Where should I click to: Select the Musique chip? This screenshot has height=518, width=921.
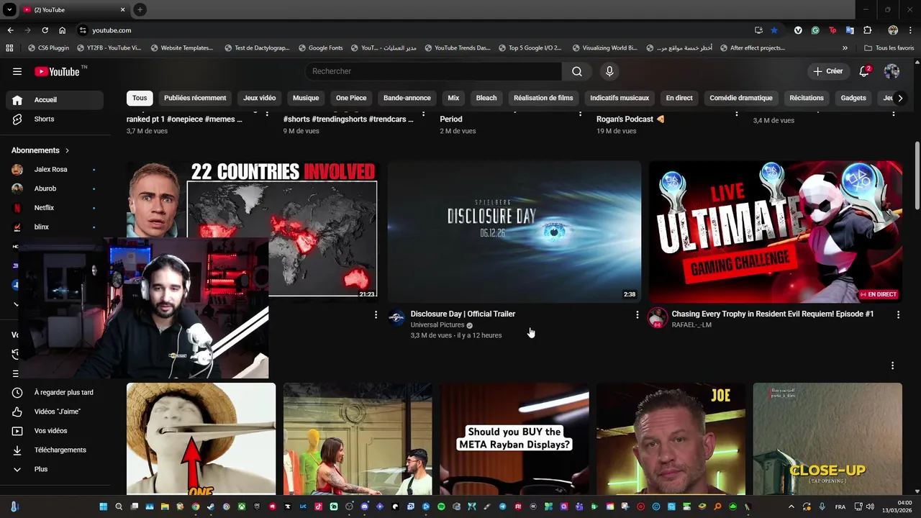click(306, 98)
